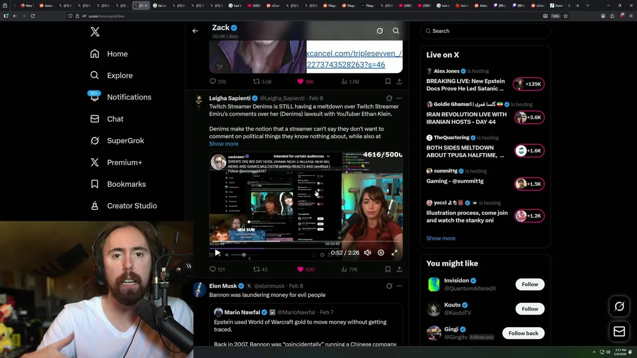
Task: Click the search icon in Zack's profile header
Action: click(x=396, y=31)
